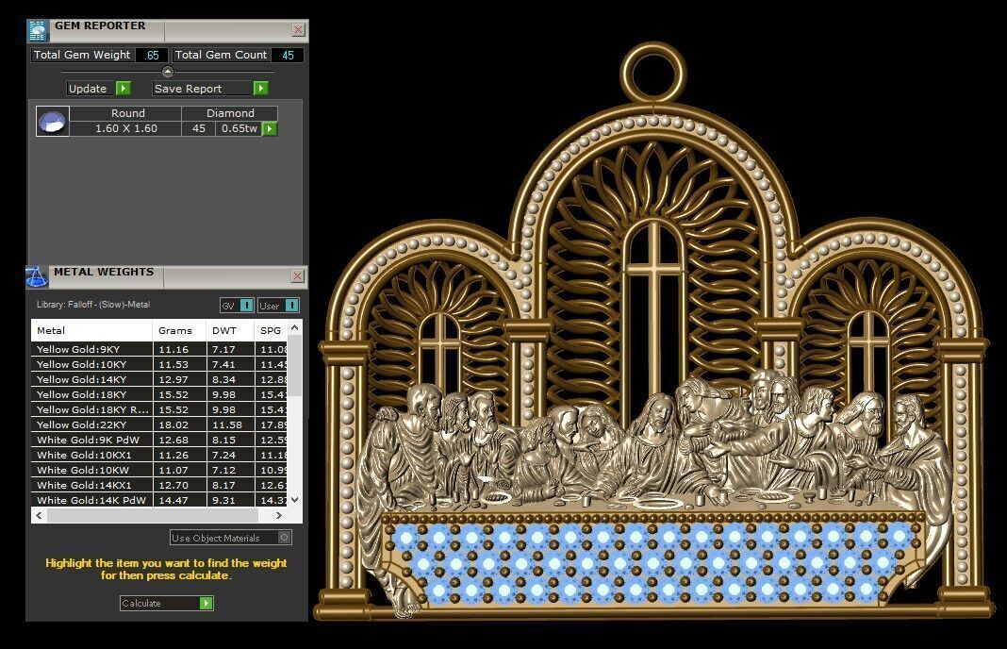Click the Update button label
1007x649 pixels.
pos(88,88)
